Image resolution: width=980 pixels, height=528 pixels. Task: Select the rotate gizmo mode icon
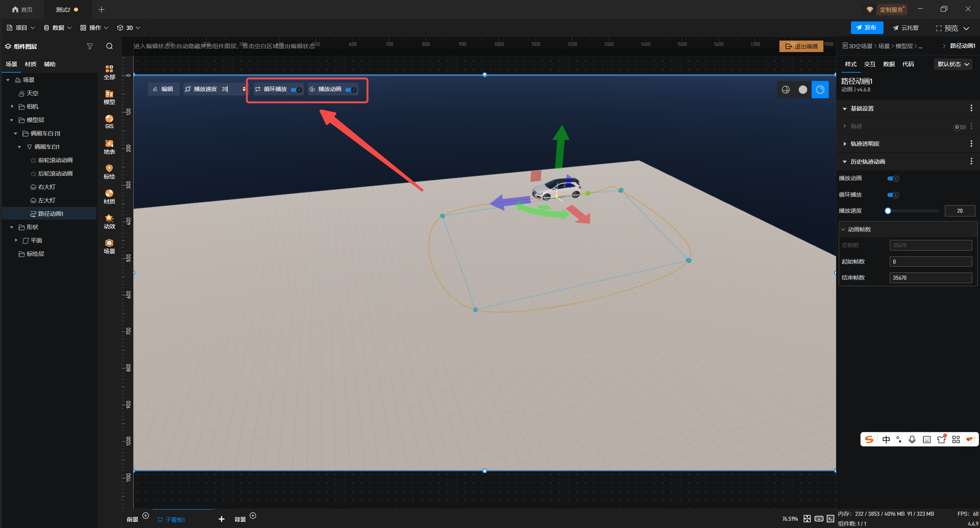pyautogui.click(x=820, y=90)
